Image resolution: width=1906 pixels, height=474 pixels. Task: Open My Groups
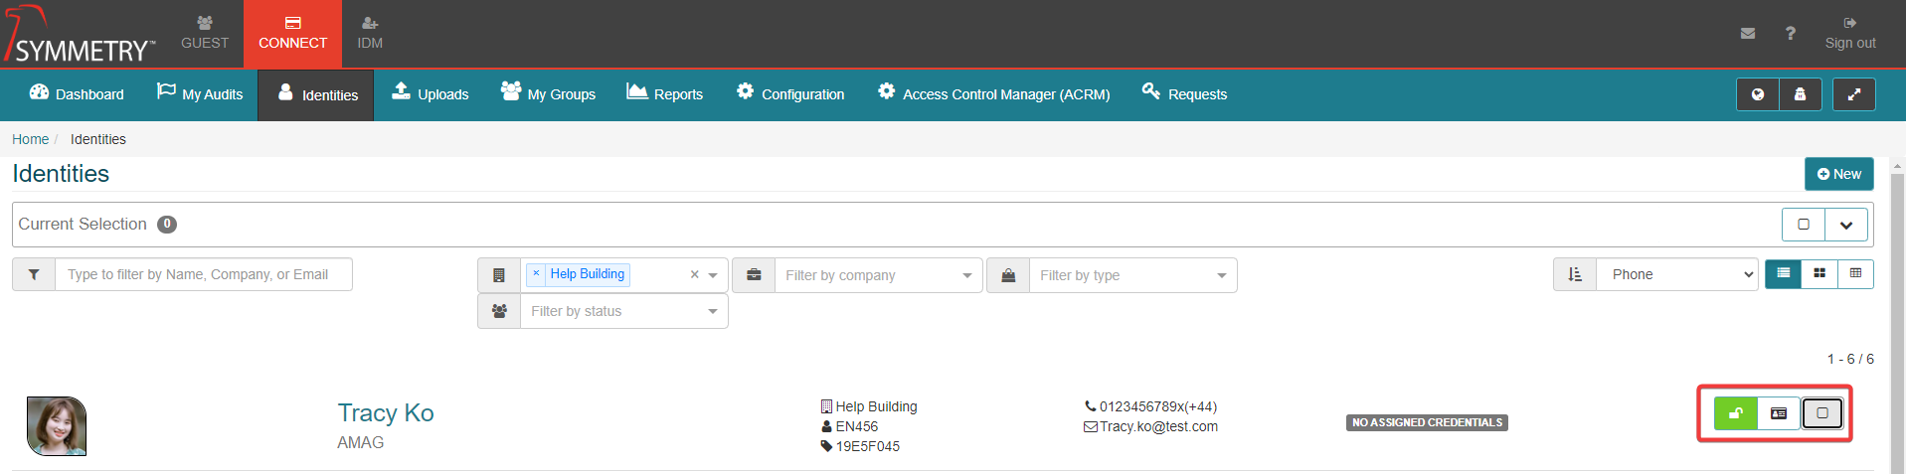click(x=548, y=94)
